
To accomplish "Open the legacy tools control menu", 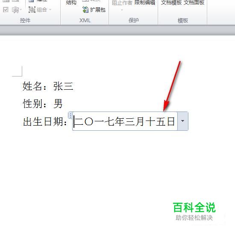I will [x=17, y=10].
